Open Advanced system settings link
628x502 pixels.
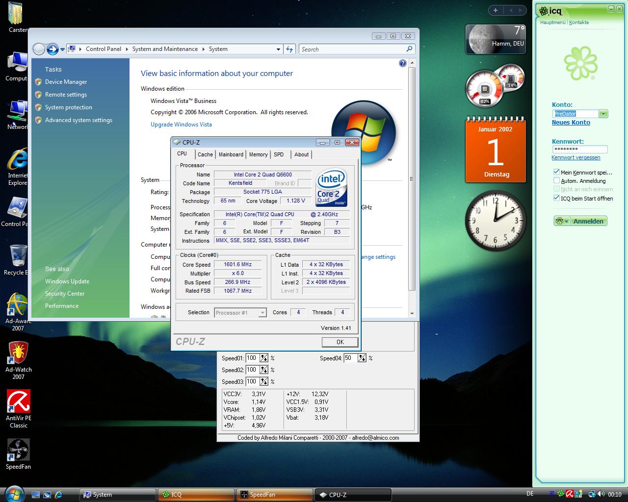[x=78, y=120]
